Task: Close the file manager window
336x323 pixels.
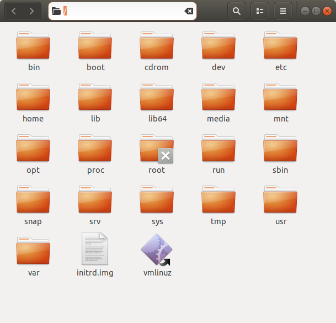Action: 327,11
